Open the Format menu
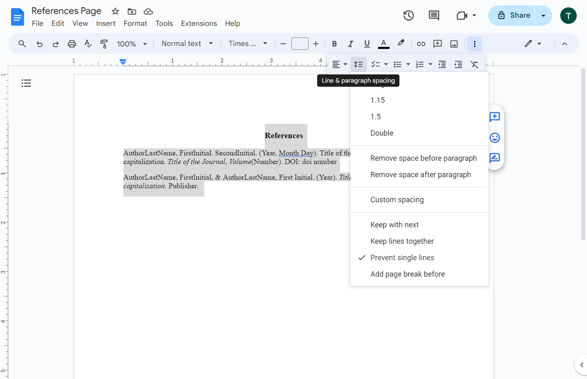 click(135, 23)
